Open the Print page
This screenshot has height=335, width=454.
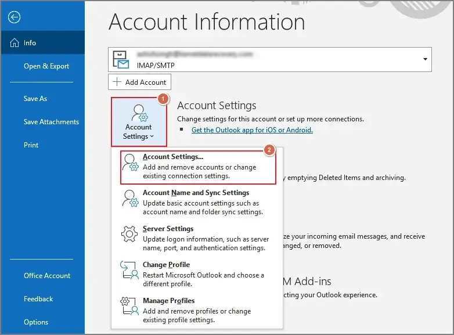(31, 145)
